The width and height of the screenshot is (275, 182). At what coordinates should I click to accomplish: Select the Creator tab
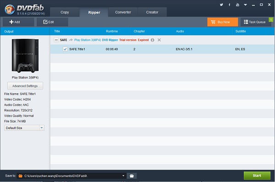pos(152,12)
